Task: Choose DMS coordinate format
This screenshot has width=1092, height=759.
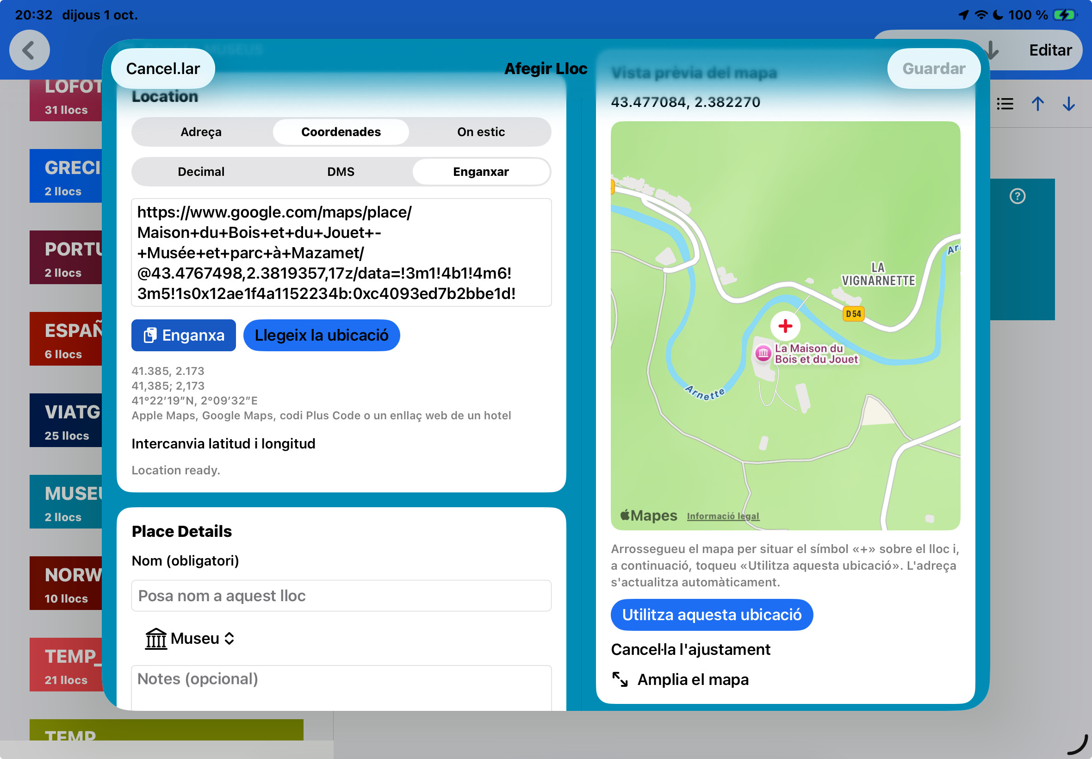Action: [x=341, y=172]
